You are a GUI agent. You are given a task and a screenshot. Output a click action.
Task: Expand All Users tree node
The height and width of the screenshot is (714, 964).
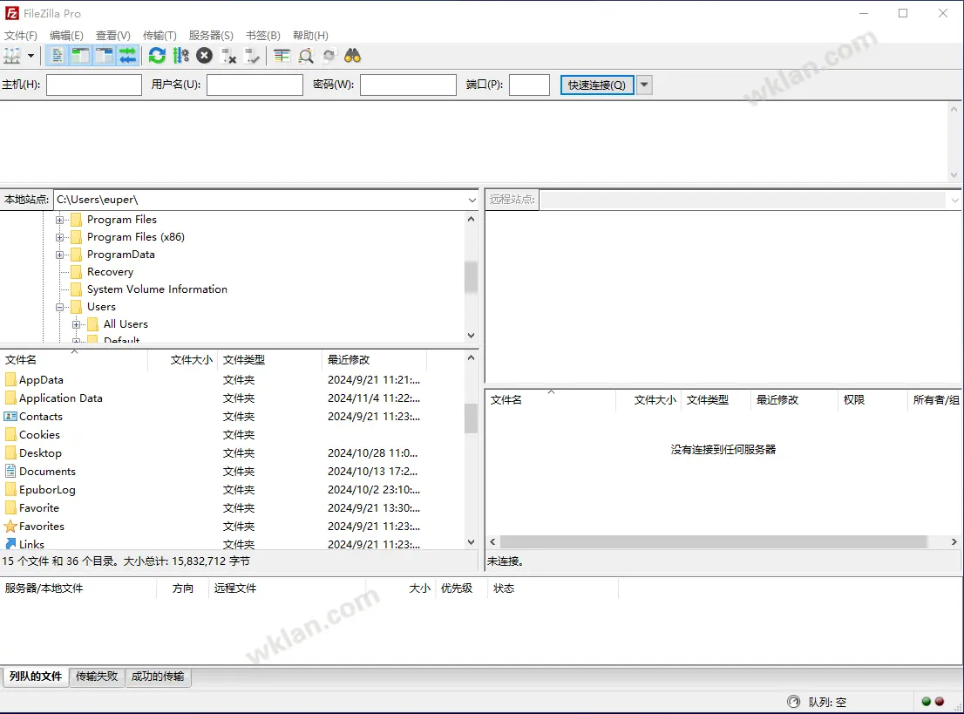coord(76,324)
